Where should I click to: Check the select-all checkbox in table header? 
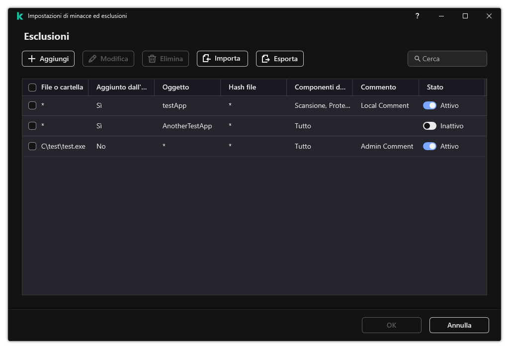tap(32, 87)
